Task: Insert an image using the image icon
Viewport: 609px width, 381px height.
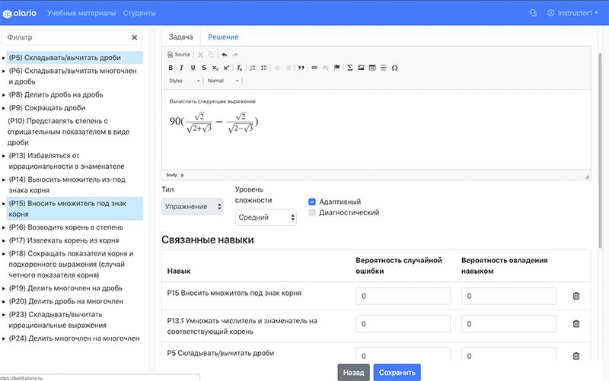Action: (361, 68)
